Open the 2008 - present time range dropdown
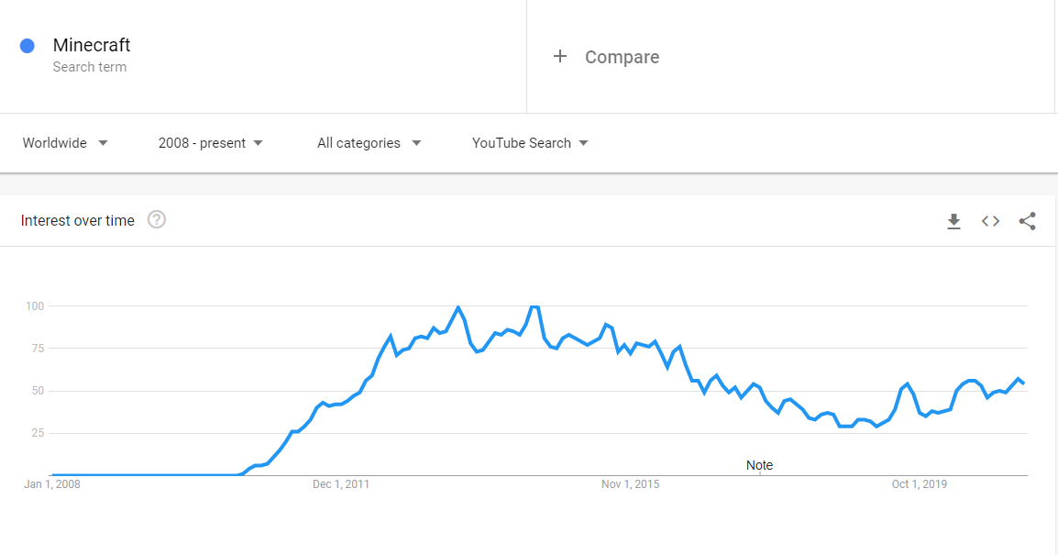The height and width of the screenshot is (555, 1058). pyautogui.click(x=211, y=143)
